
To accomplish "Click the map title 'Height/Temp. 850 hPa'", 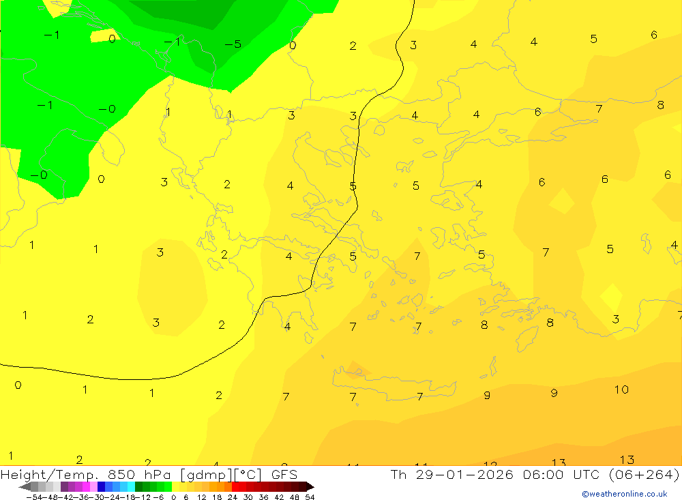I will coord(87,475).
